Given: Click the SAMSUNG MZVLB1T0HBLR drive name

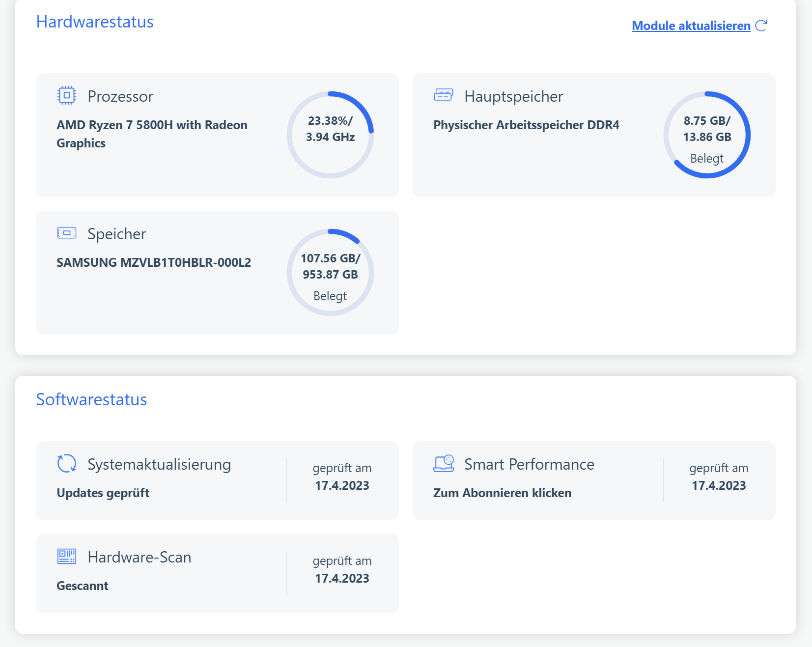Looking at the screenshot, I should pos(154,262).
